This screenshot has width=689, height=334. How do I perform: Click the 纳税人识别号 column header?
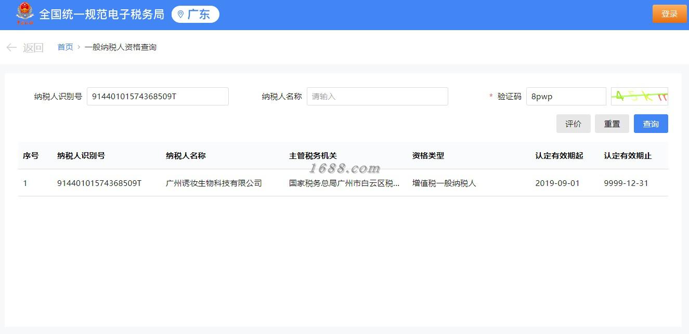click(x=81, y=156)
